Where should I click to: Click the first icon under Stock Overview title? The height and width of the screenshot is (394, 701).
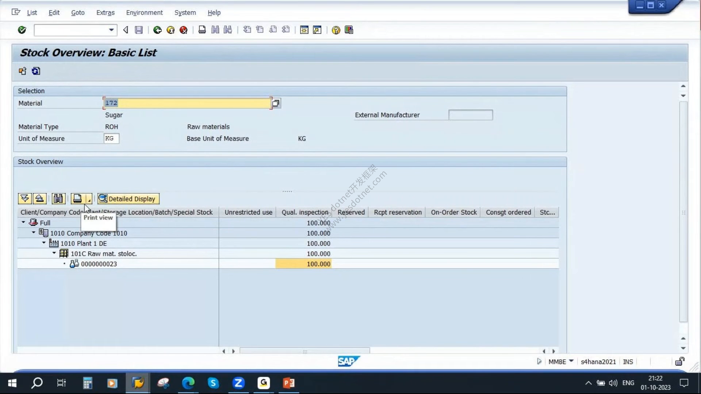[23, 71]
